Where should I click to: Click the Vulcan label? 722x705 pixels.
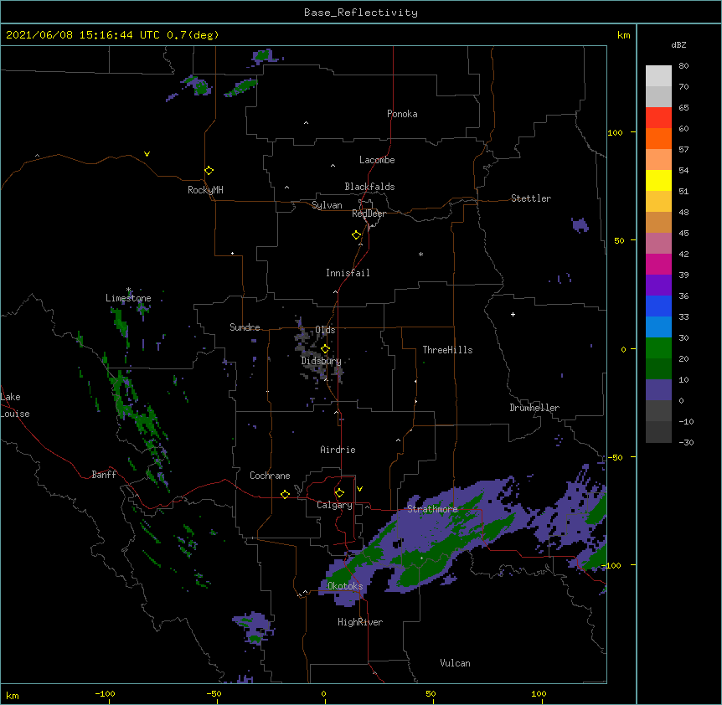455,663
